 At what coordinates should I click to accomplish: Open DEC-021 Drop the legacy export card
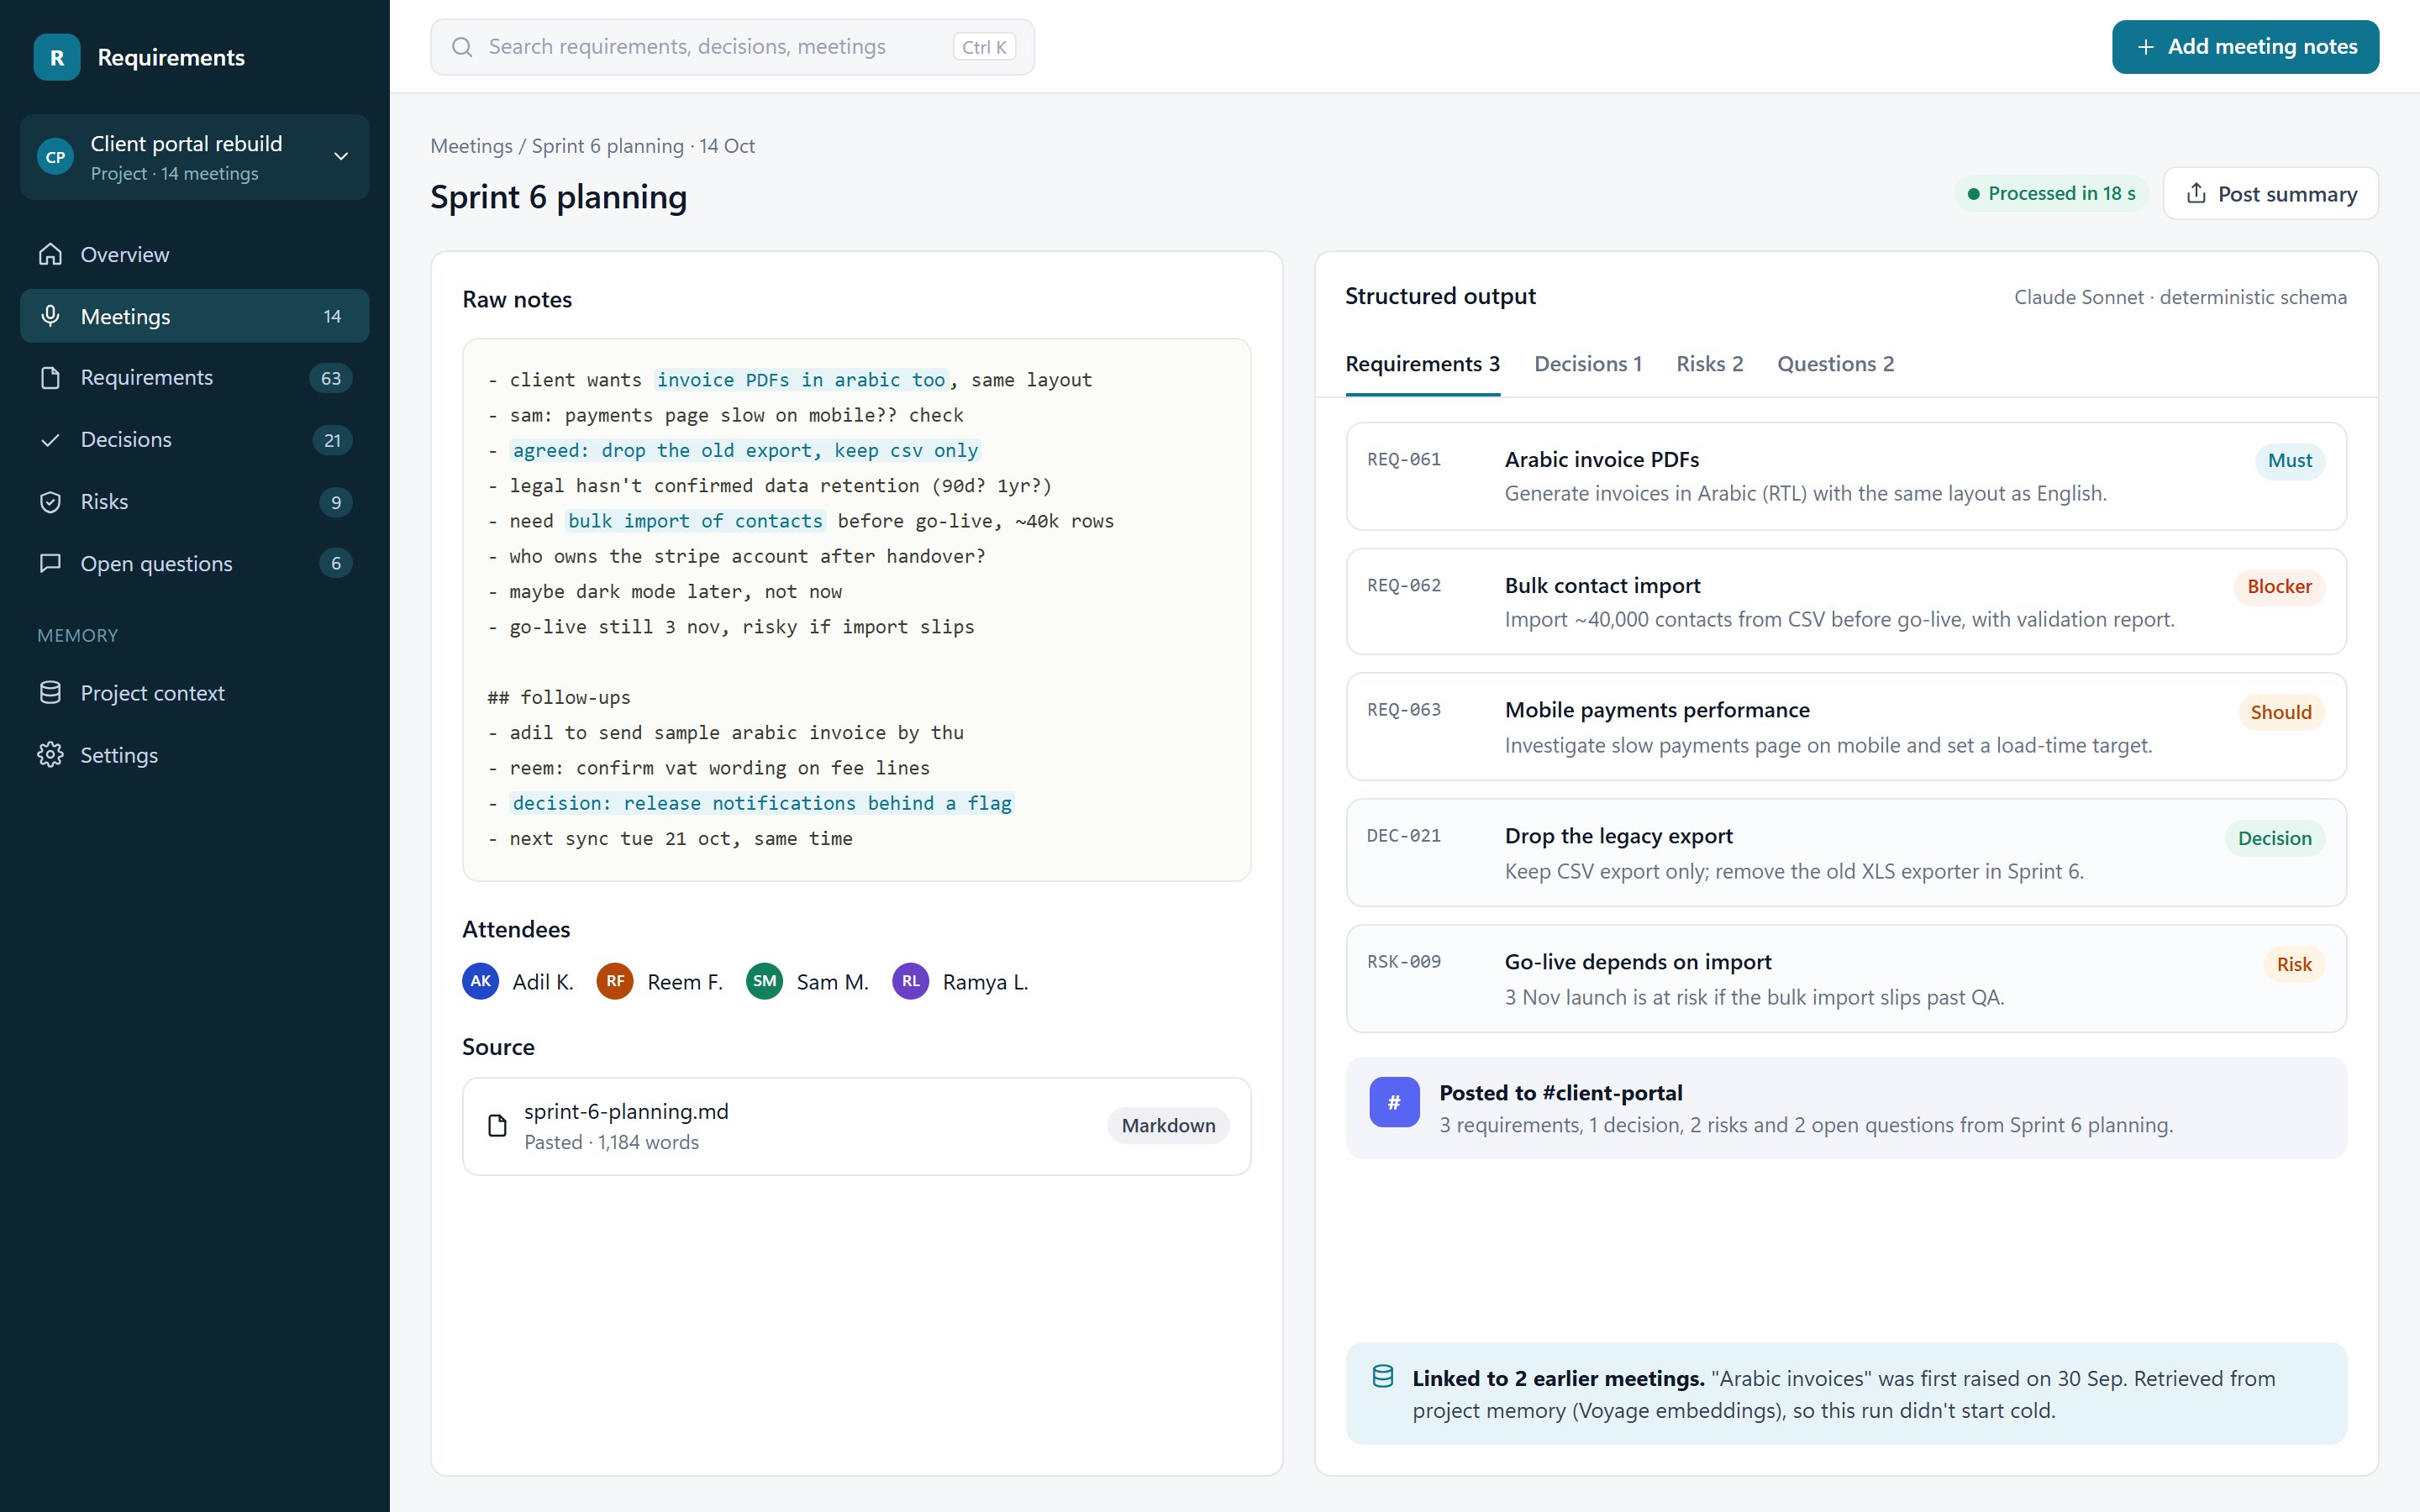(x=1846, y=853)
